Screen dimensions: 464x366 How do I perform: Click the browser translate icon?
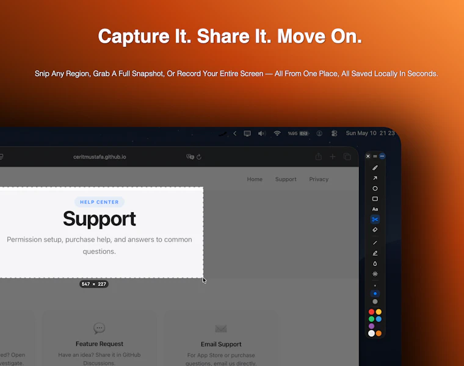190,157
